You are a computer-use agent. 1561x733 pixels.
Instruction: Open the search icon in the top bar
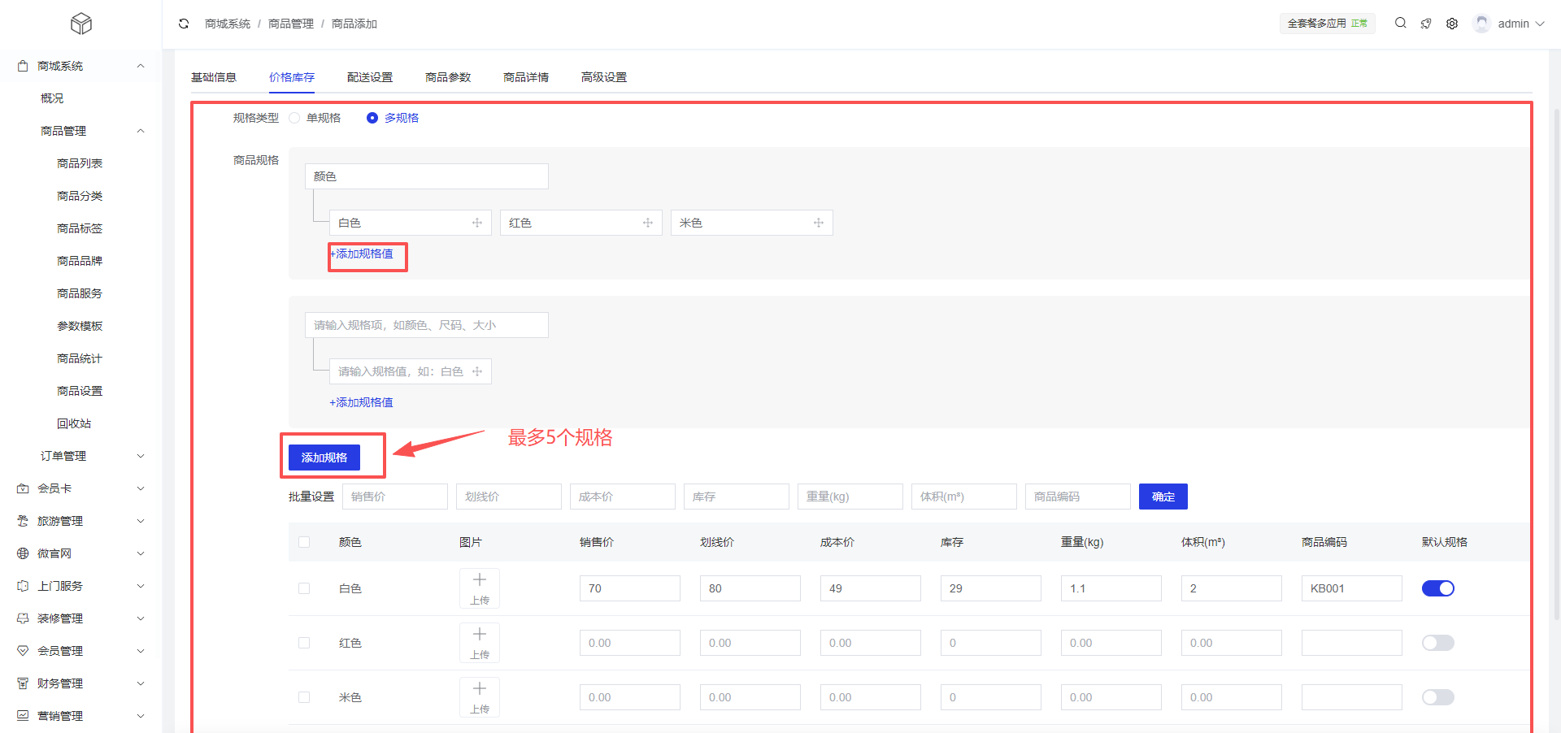tap(1400, 24)
